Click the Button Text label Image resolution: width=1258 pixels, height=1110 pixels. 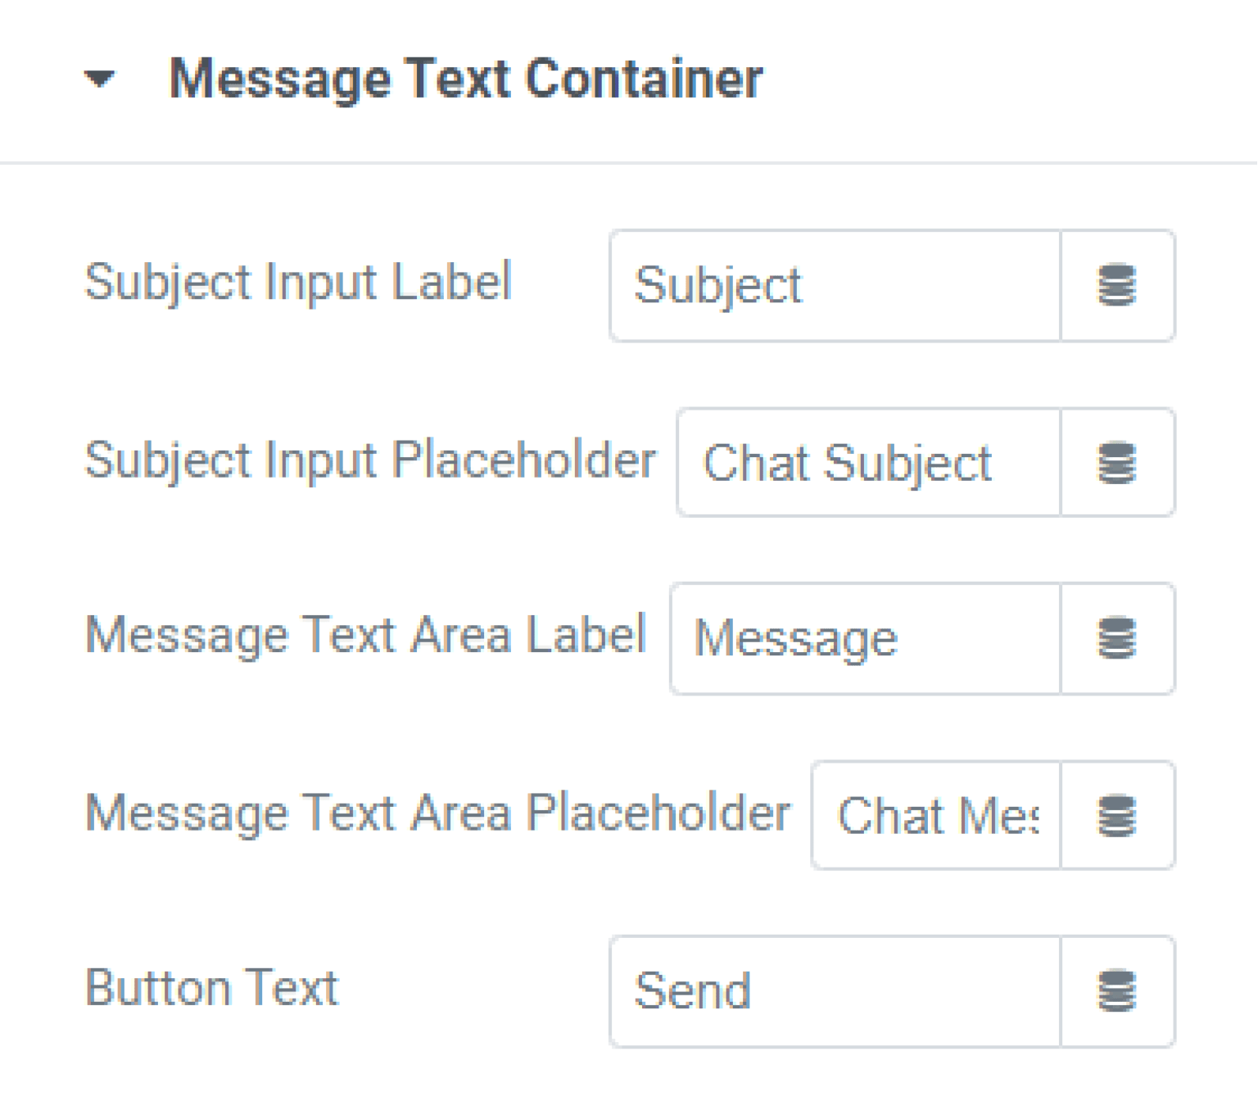point(213,987)
